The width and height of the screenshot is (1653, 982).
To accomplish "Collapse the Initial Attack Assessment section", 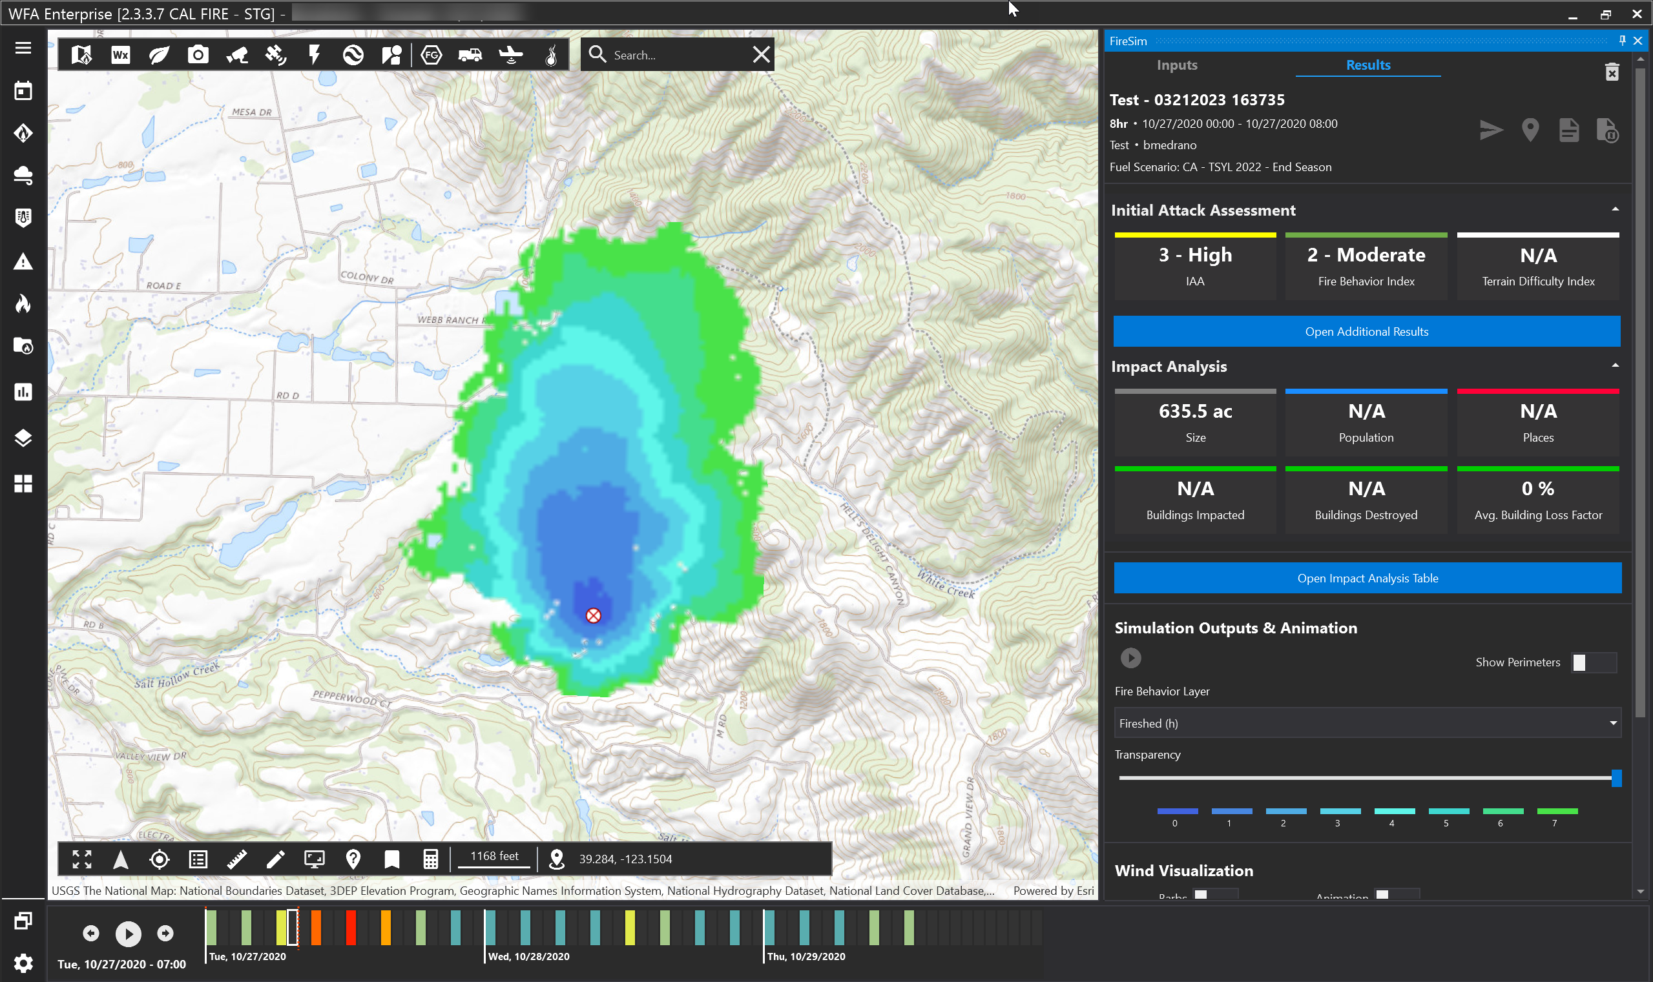I will point(1615,210).
